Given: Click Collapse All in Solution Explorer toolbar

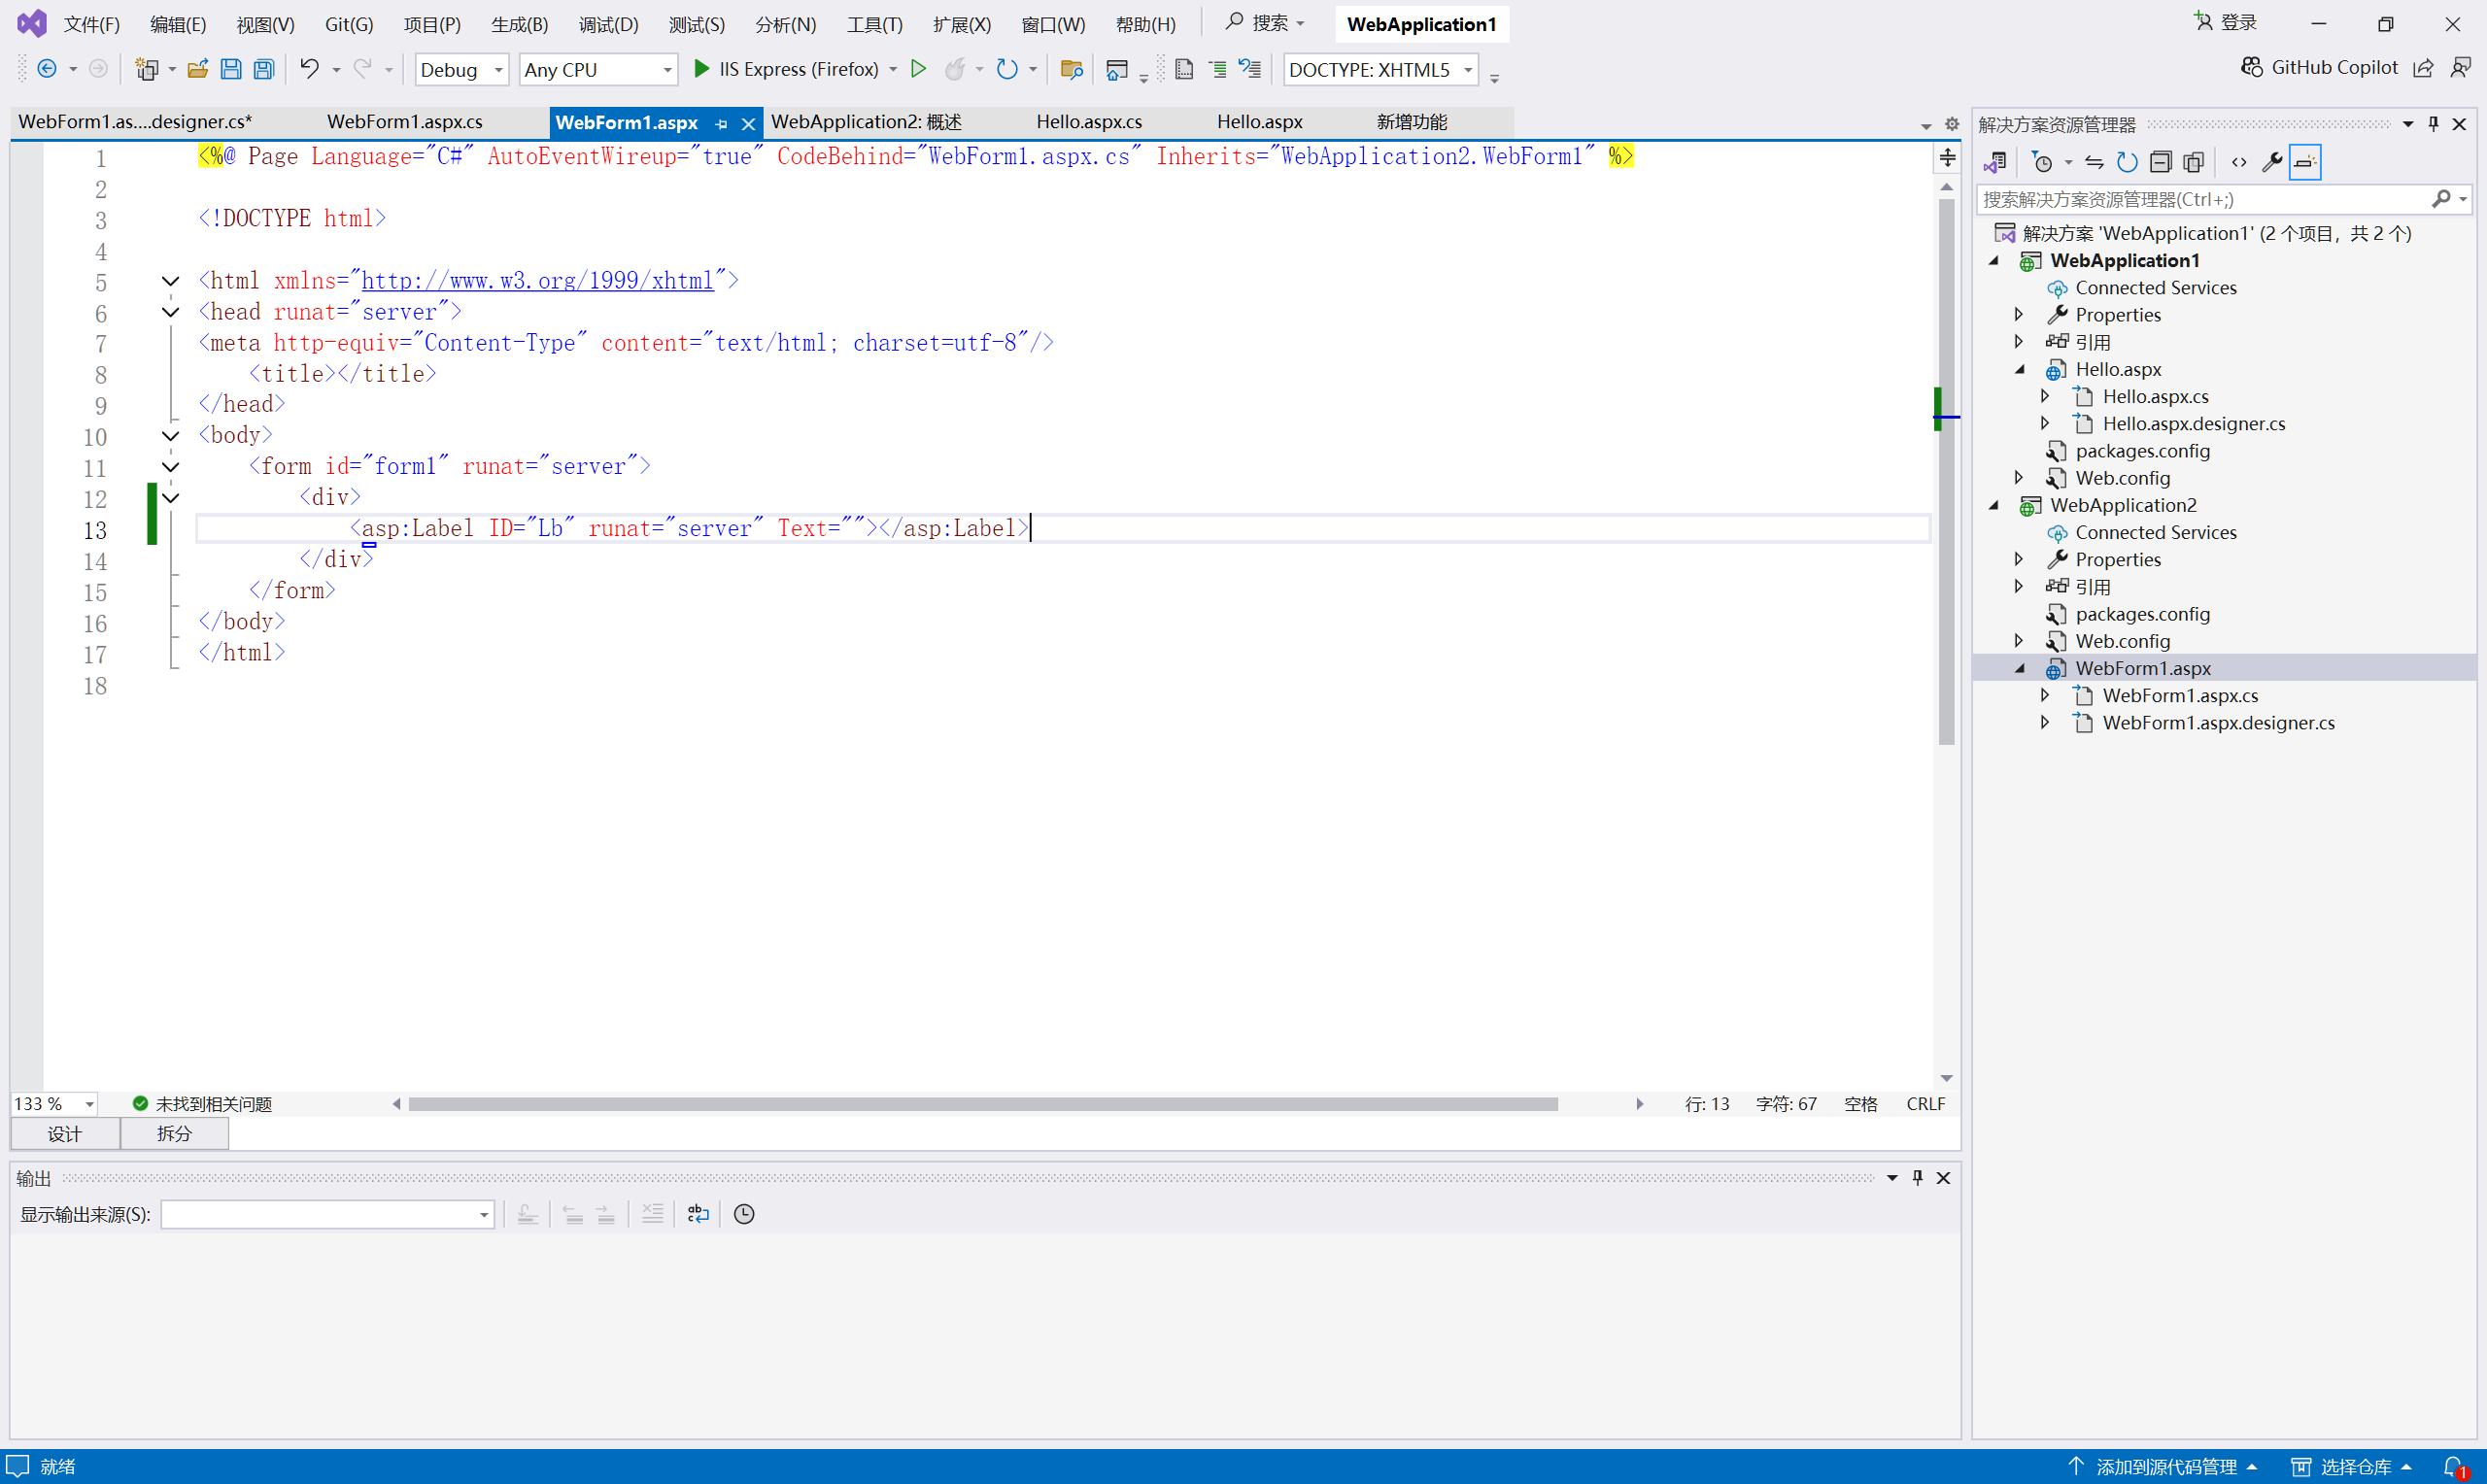Looking at the screenshot, I should (2160, 162).
